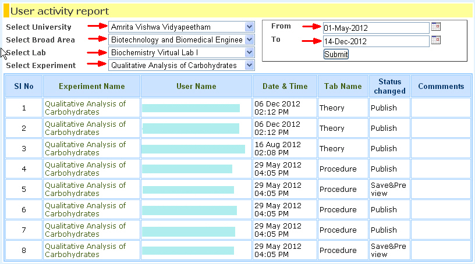
Task: Open experiment name link in row 1
Action: tap(85, 108)
